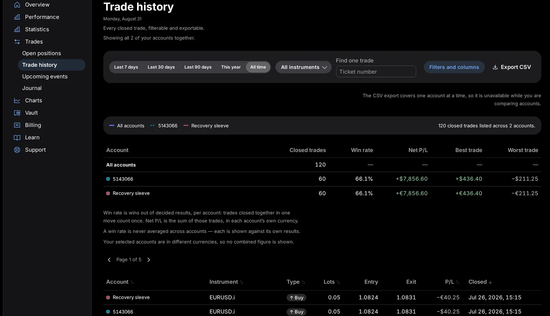This screenshot has width=550, height=316.
Task: Select the Last 90 days range
Action: (x=198, y=67)
